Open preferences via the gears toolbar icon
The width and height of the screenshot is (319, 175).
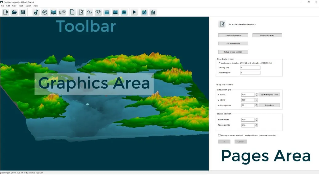tap(36, 12)
